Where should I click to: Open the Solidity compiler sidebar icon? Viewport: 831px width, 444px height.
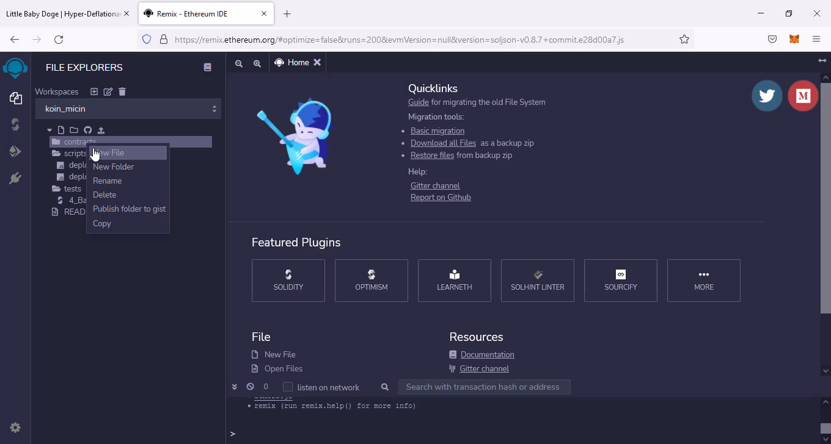pyautogui.click(x=15, y=124)
